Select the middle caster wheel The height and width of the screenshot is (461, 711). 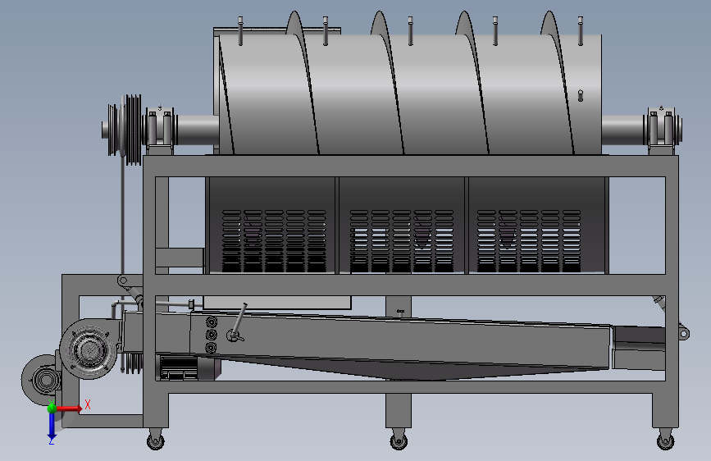[399, 440]
